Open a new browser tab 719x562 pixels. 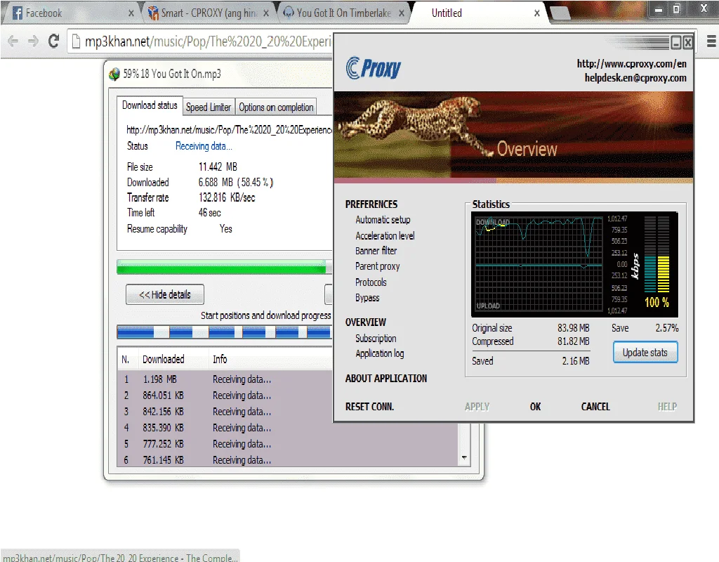[x=560, y=14]
